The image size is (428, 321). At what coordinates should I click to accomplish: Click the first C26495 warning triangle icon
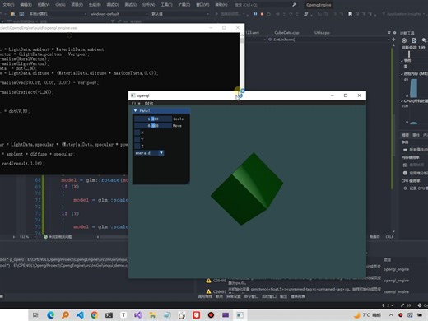click(x=208, y=281)
